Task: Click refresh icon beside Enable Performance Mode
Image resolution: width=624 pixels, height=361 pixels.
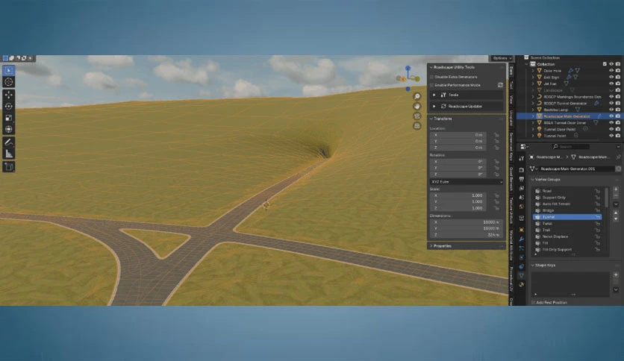Action: (500, 85)
